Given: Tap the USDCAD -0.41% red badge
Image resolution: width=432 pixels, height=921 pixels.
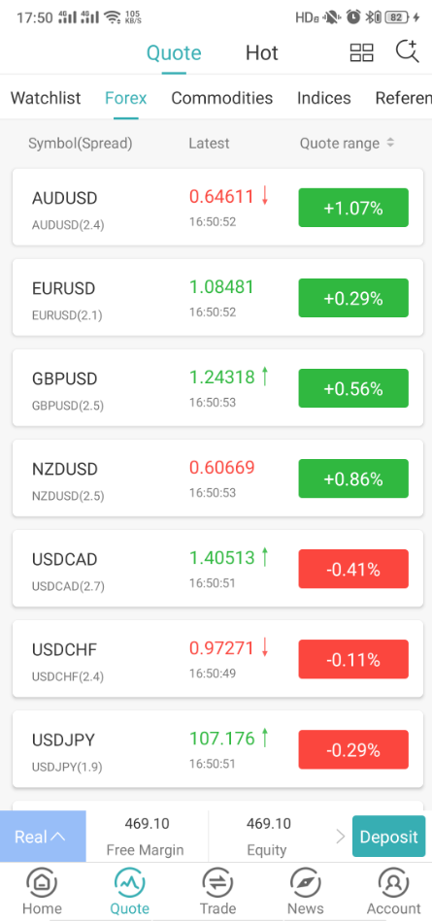Looking at the screenshot, I should (353, 569).
